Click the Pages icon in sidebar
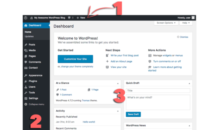The image size is (216, 130). (26, 56)
